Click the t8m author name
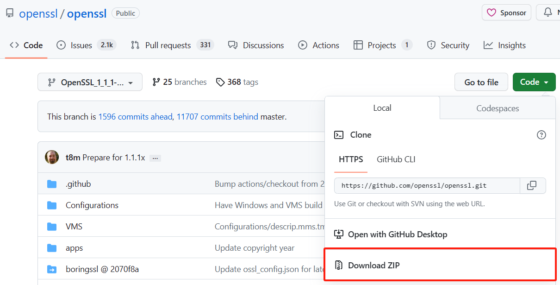Viewport: 560px width, 285px height. (x=73, y=158)
